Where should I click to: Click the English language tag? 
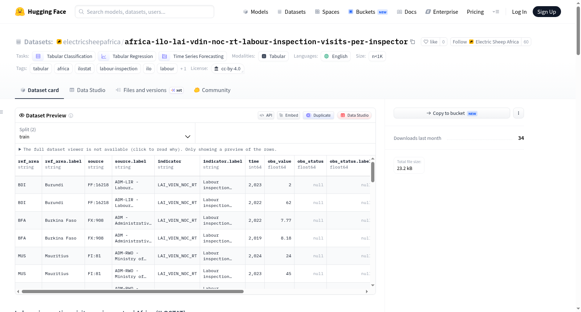click(336, 56)
